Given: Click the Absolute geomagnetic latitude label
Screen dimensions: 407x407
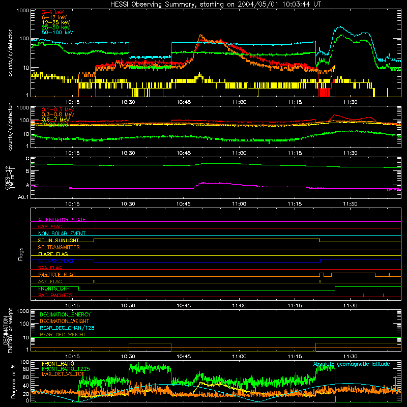Looking at the screenshot, I should (352, 364).
